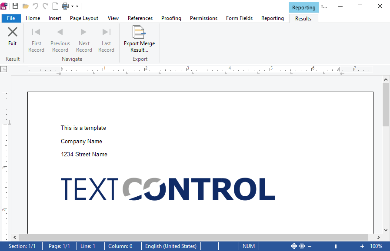This screenshot has width=390, height=251.
Task: Click 'Line: 1' in status bar
Action: pyautogui.click(x=87, y=246)
